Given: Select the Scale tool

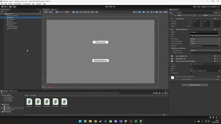Looking at the screenshot, I should point(85,12).
